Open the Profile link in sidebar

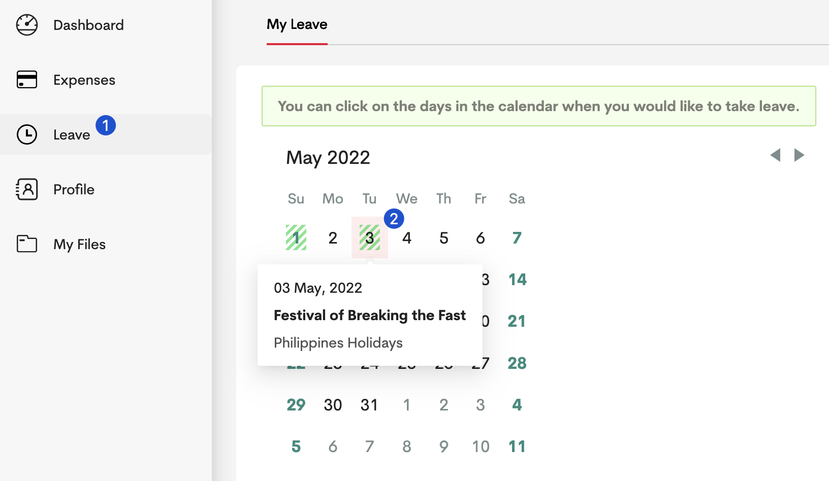[74, 189]
